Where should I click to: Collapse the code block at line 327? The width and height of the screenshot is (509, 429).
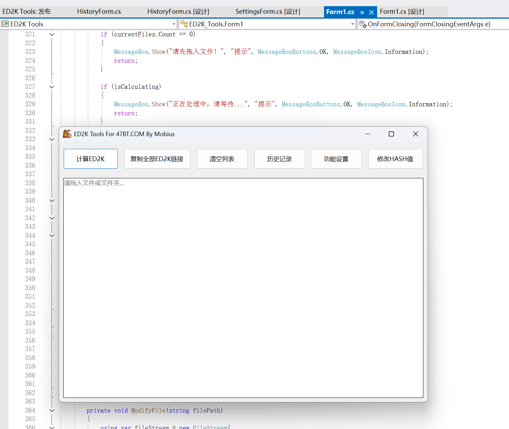pos(52,87)
